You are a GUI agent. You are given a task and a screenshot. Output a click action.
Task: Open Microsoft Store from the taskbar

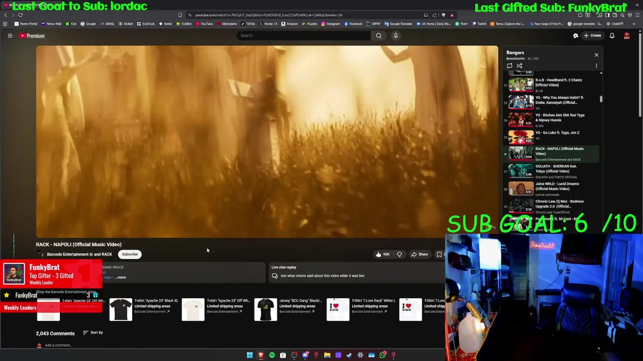(x=283, y=355)
